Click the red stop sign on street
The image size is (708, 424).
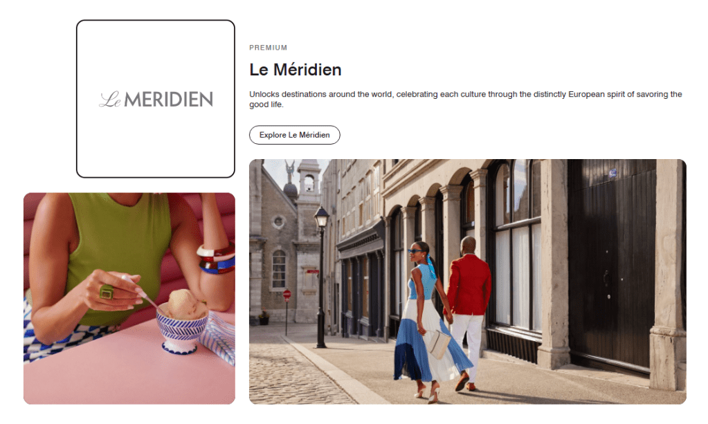pyautogui.click(x=287, y=295)
